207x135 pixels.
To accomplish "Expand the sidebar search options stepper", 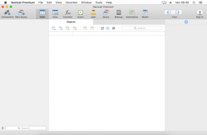I will pyautogui.click(x=3, y=128).
